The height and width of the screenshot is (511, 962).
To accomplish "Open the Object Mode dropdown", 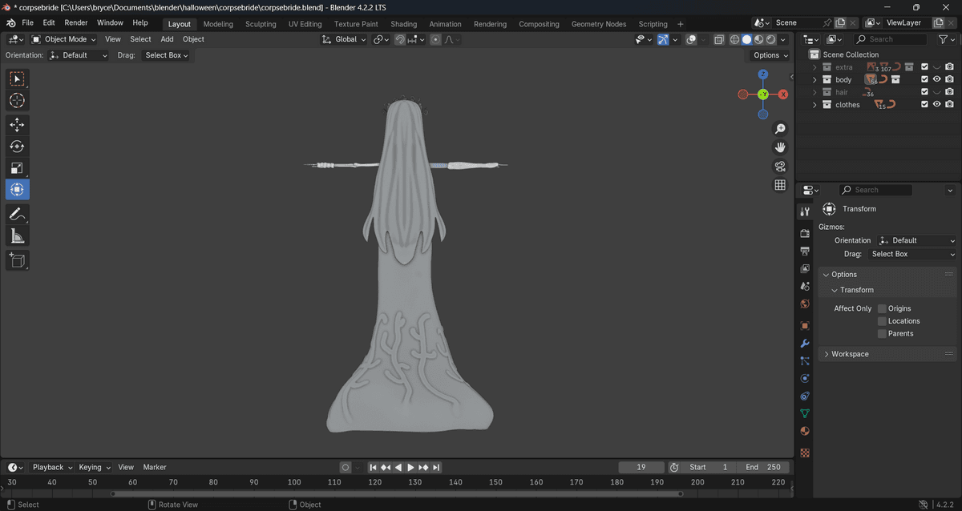I will [64, 39].
